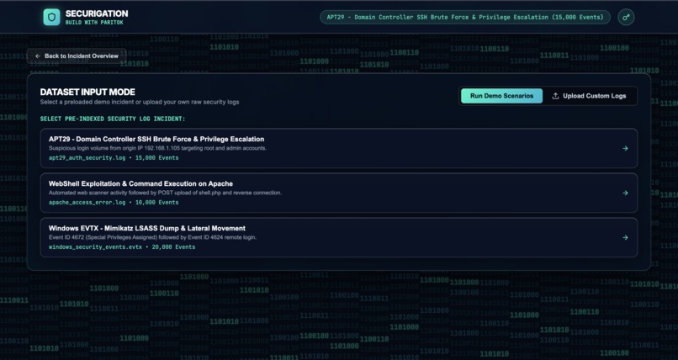
Task: Go back to Incident Overview
Action: [x=77, y=56]
